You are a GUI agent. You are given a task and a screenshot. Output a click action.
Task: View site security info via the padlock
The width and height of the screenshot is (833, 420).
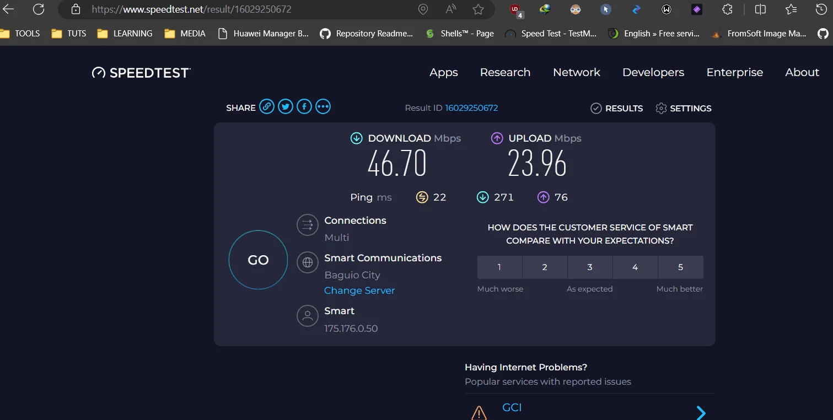[76, 9]
